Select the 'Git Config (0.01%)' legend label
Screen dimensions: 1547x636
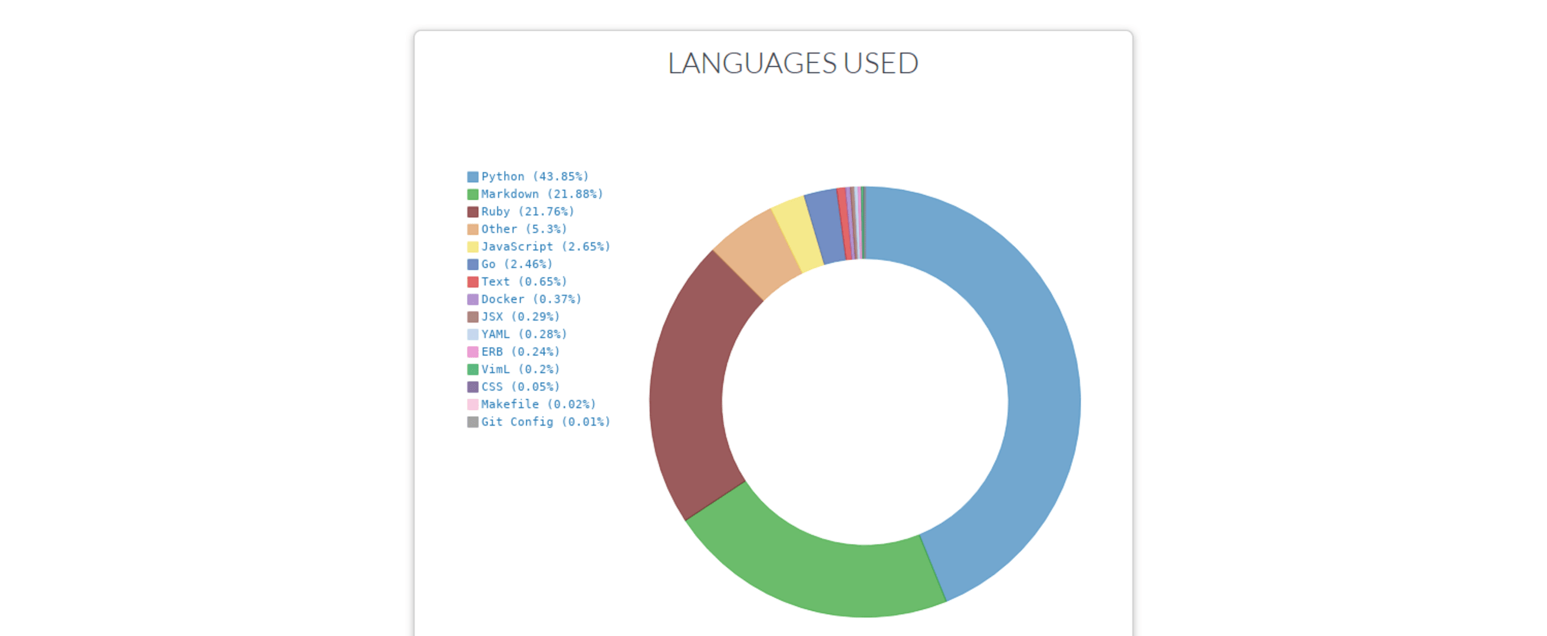coord(546,421)
